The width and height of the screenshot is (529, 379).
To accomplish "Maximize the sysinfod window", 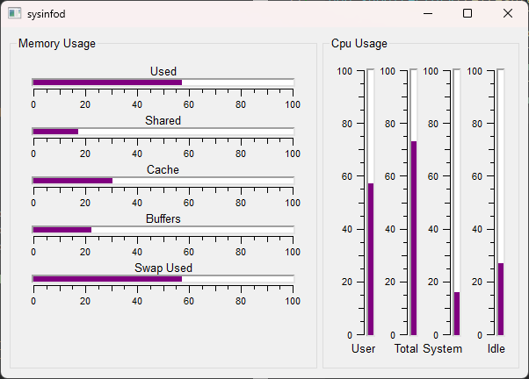I will 467,14.
